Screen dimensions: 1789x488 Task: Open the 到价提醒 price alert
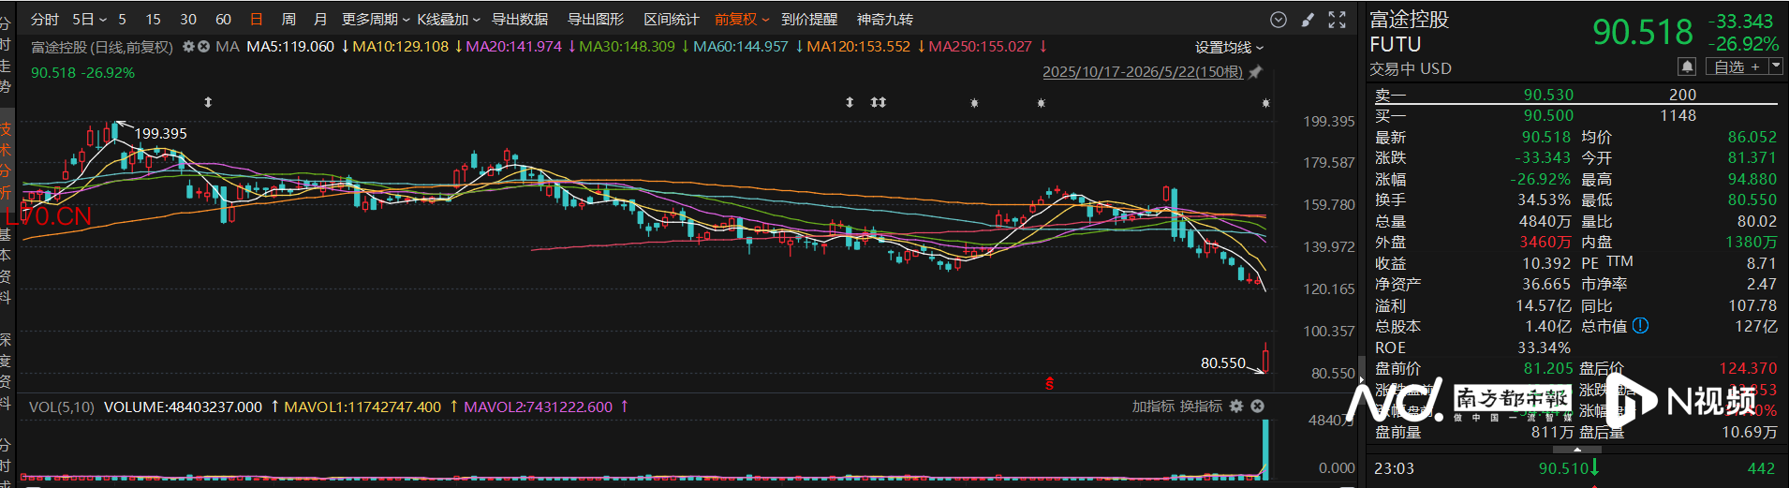click(809, 19)
